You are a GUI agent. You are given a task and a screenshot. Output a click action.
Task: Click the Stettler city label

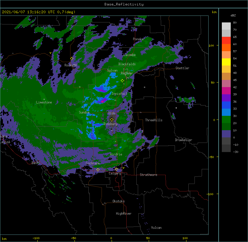(182, 68)
